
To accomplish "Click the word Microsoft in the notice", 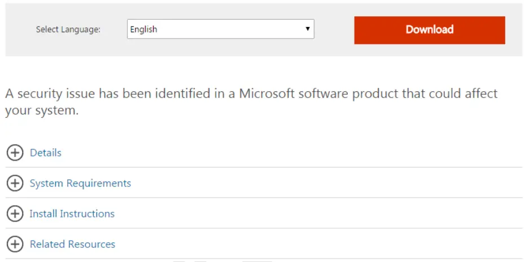I will (x=266, y=93).
